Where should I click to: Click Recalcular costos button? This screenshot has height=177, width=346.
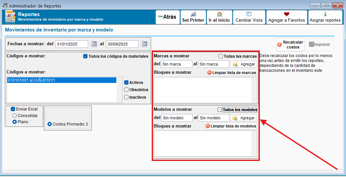[x=290, y=45]
